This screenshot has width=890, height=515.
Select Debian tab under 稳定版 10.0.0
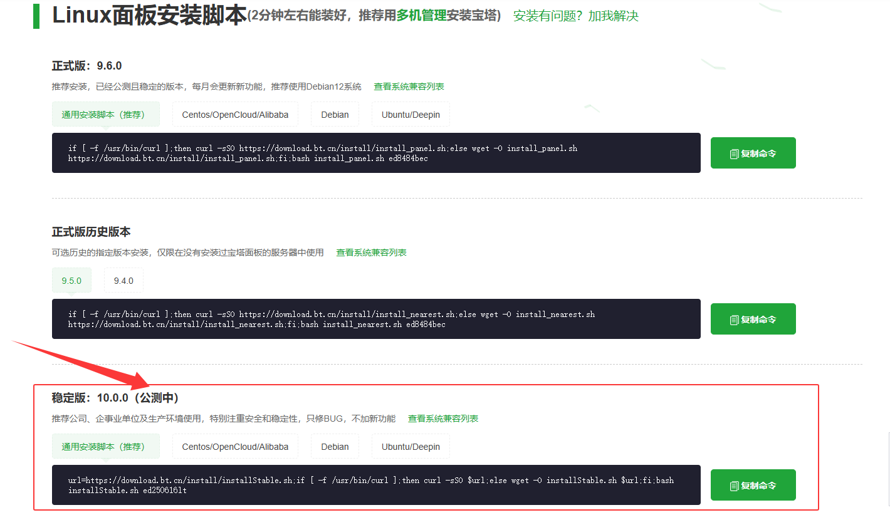[335, 446]
